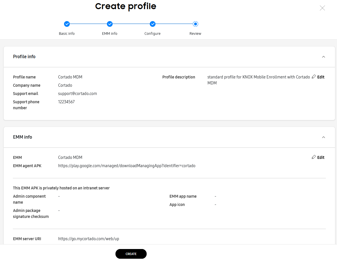Screen dimensions: 337x261
Task: Click the EMM info section heading
Action: click(22, 137)
